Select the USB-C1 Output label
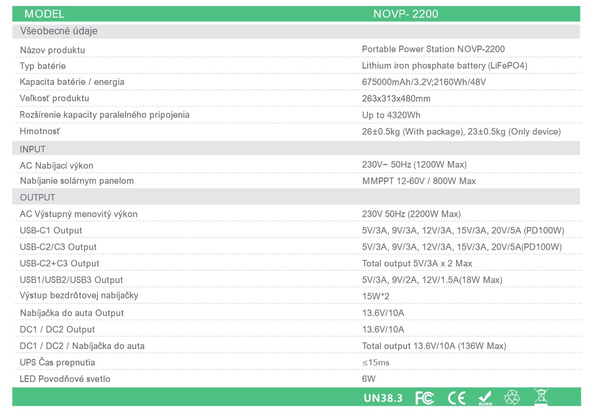Image resolution: width=592 pixels, height=415 pixels. (51, 230)
